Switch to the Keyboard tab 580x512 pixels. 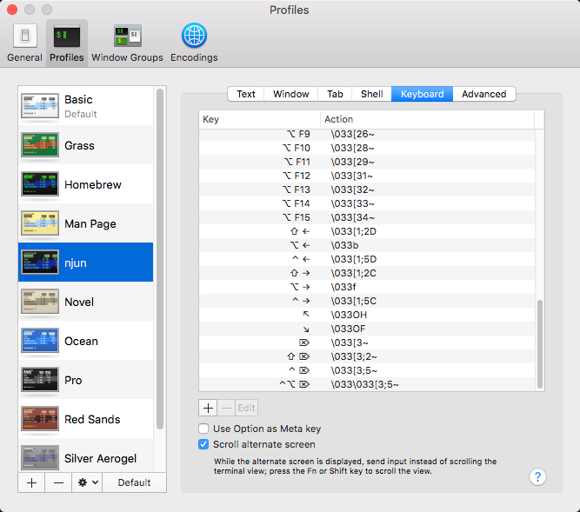(422, 94)
